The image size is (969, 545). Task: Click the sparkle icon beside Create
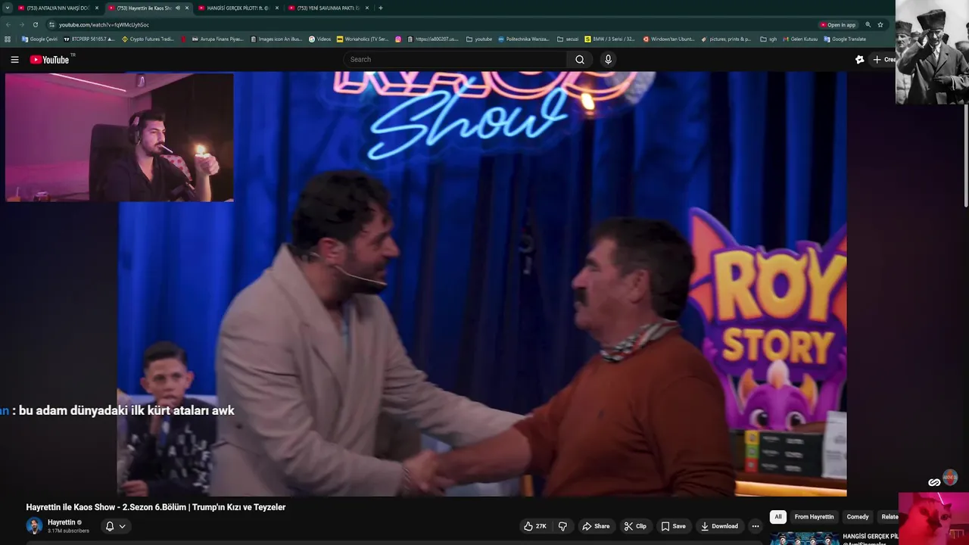859,60
